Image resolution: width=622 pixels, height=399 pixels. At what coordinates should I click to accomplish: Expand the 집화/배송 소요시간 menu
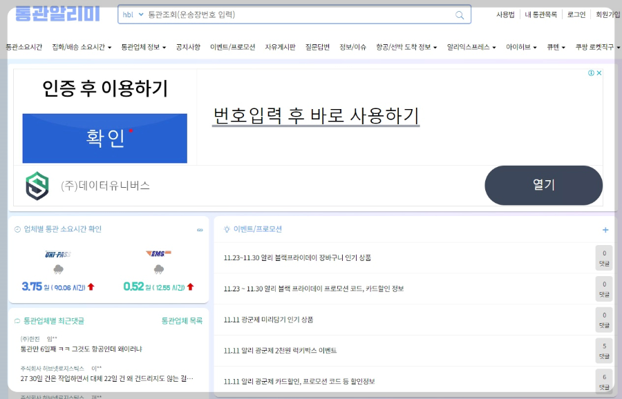pos(82,47)
